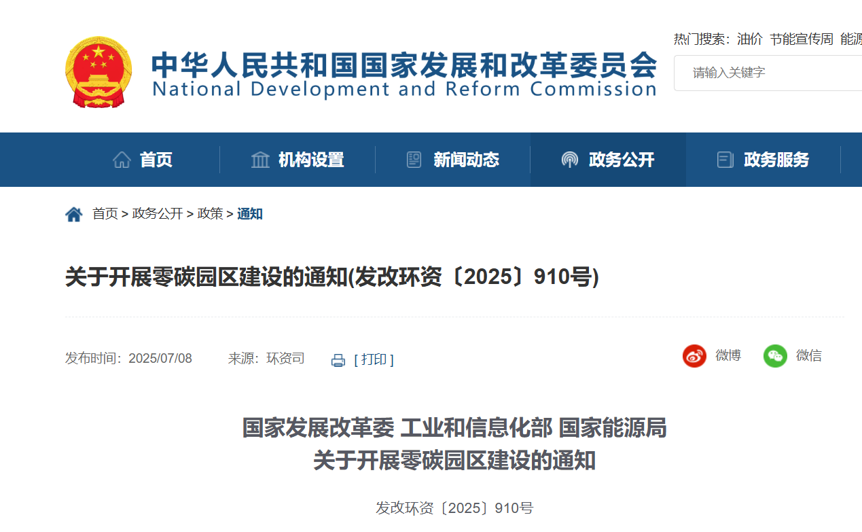Click the centered subtitle 关于开展零碳园区建设的通知

[454, 461]
